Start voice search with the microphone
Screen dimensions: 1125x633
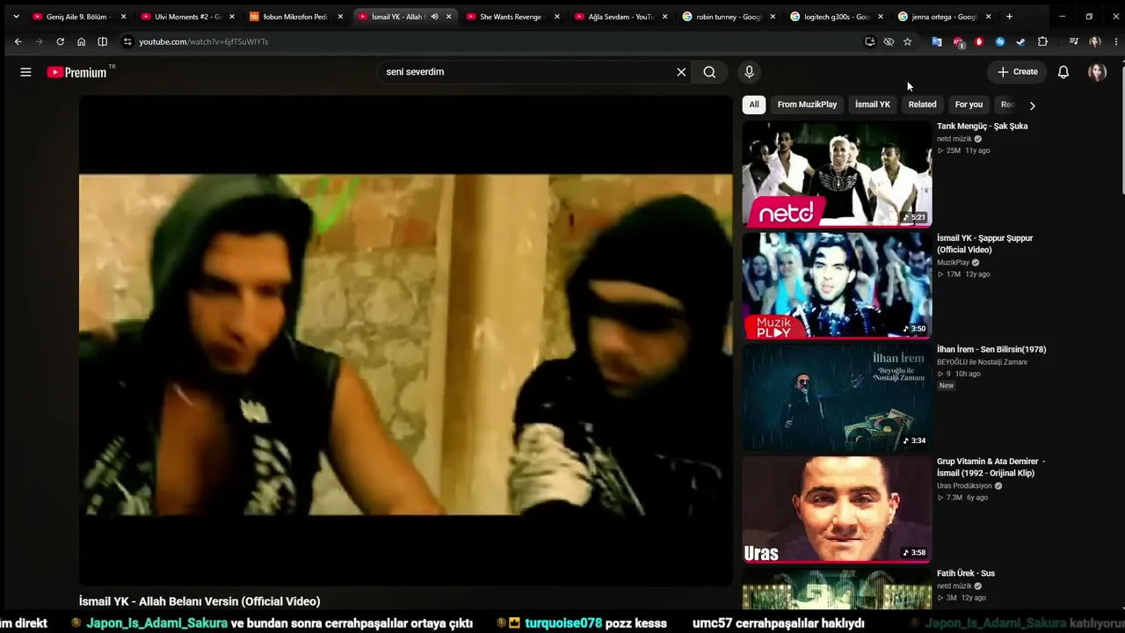749,72
